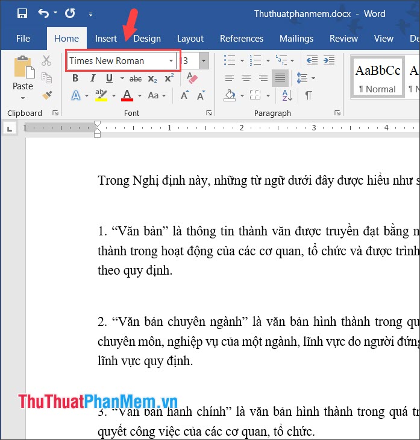Toggle Subscript formatting
This screenshot has width=420, height=440.
click(x=152, y=79)
